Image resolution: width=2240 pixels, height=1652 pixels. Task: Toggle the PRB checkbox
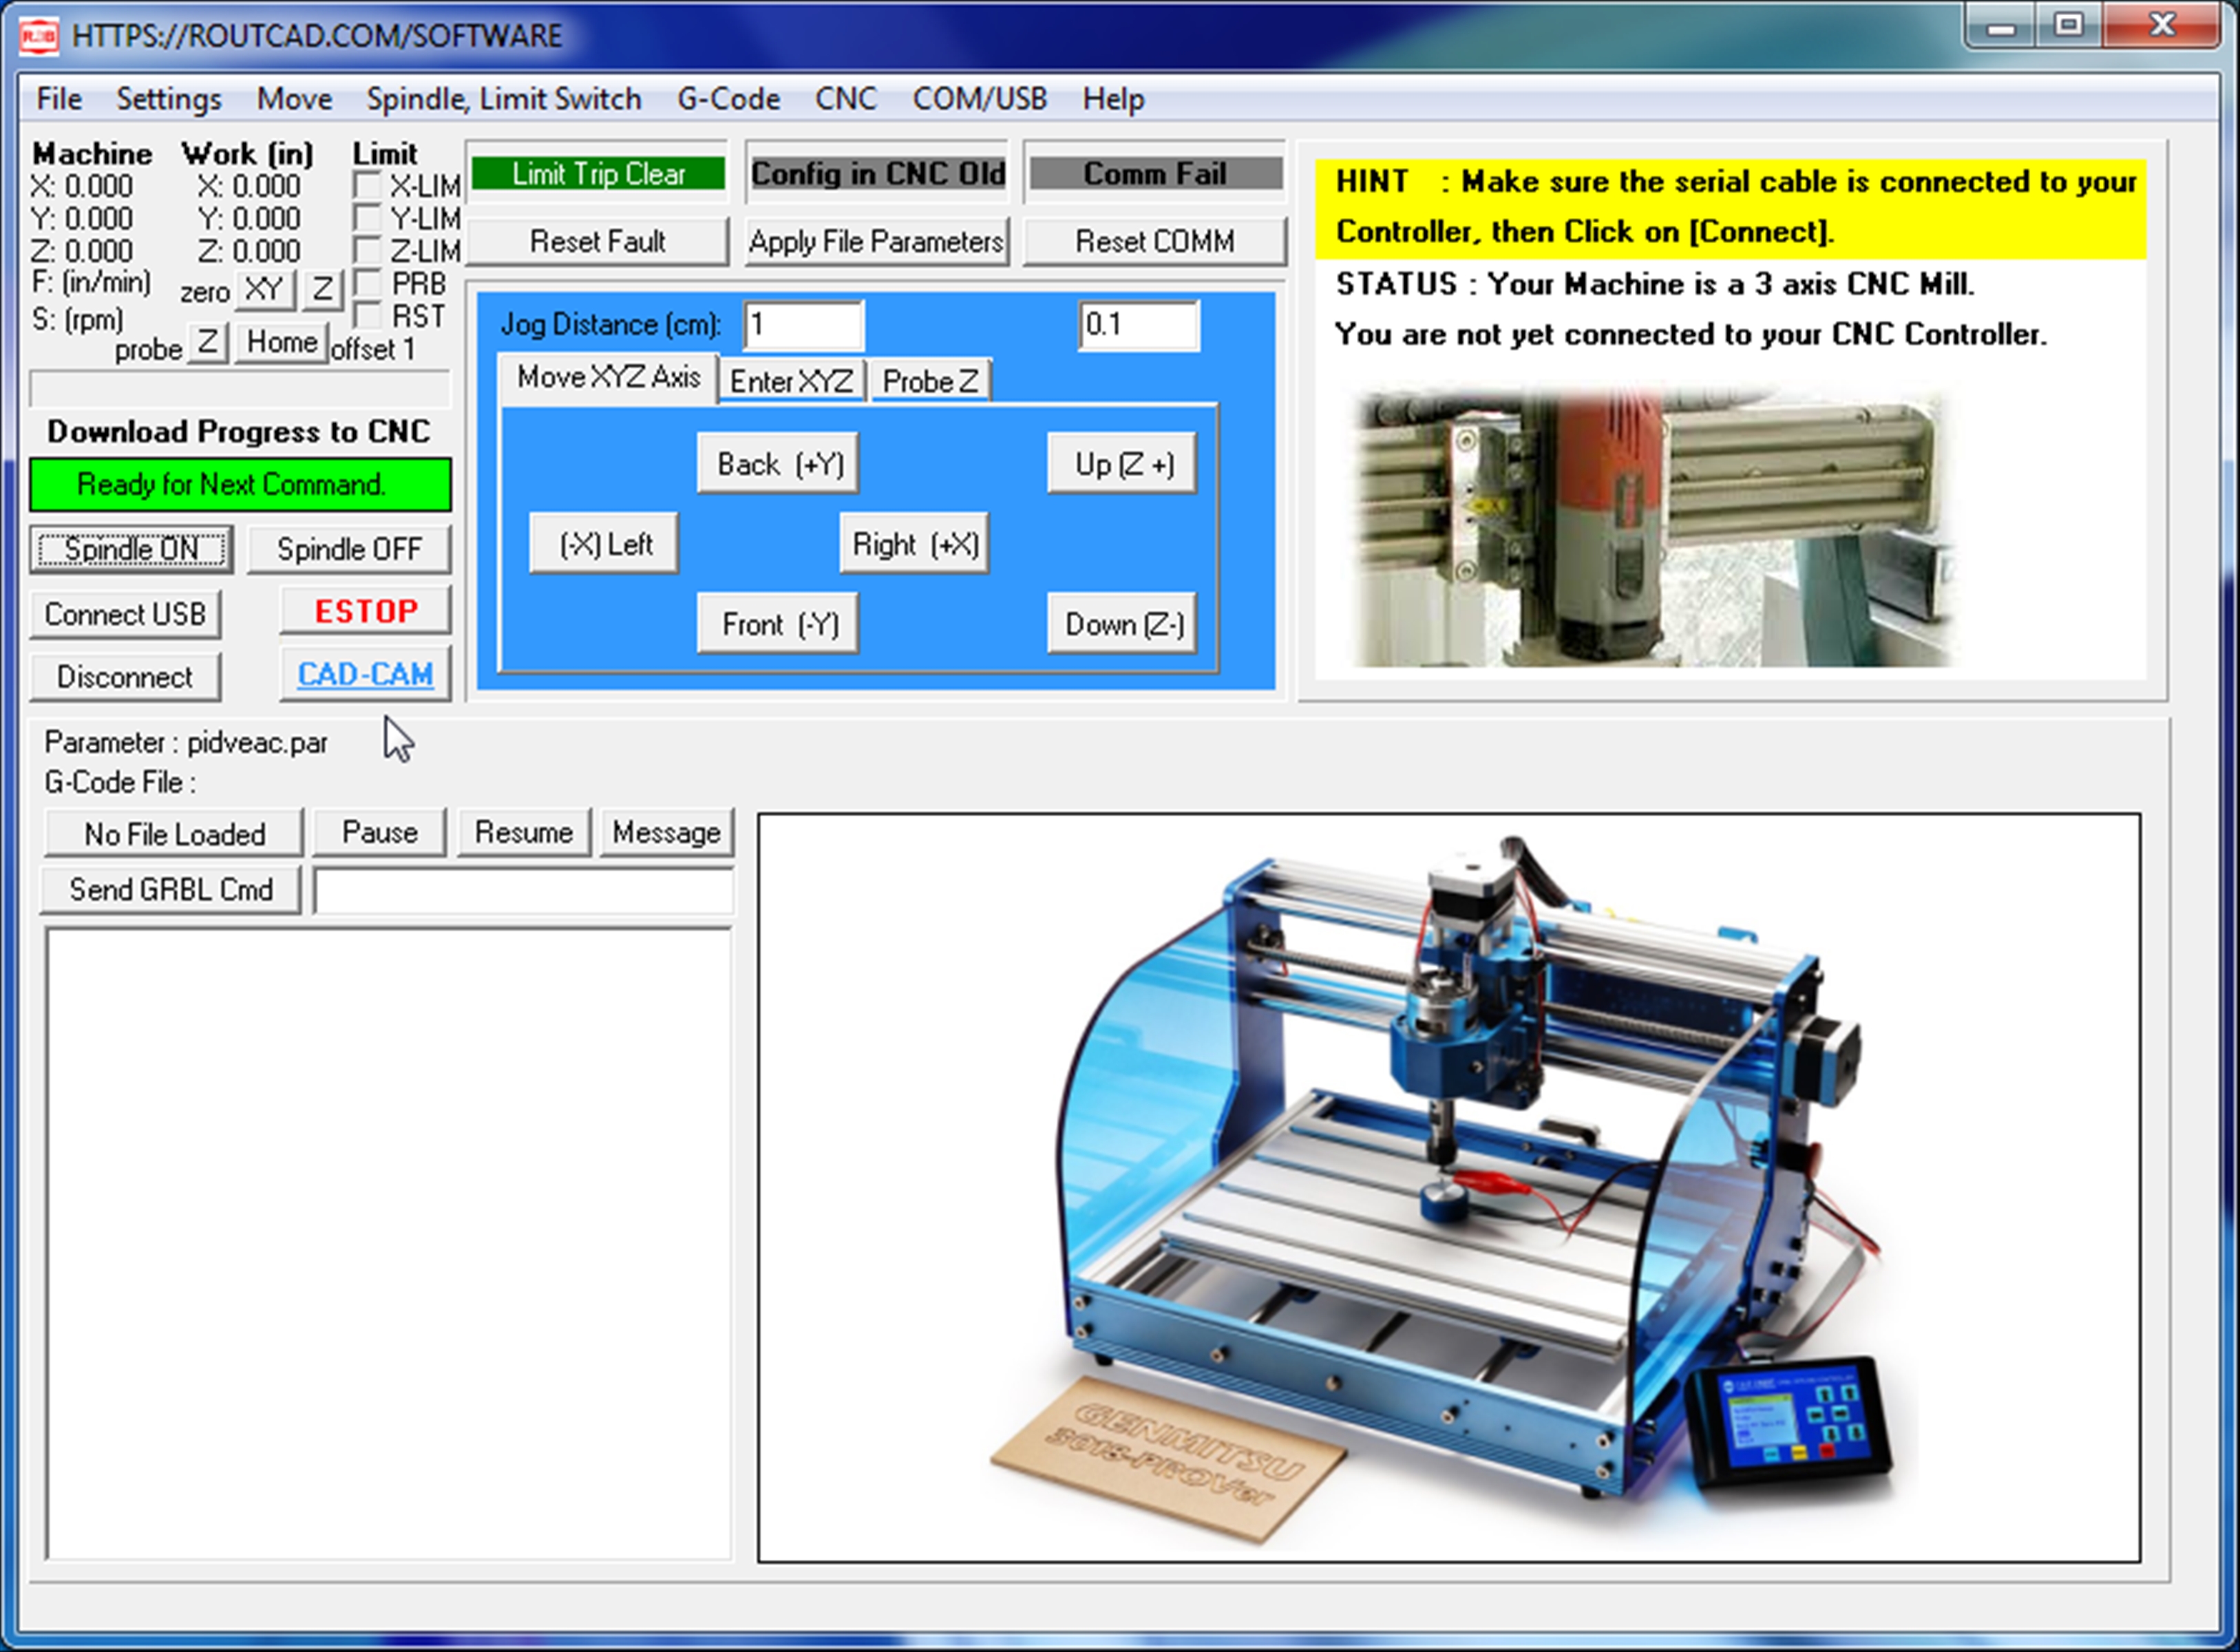(x=367, y=283)
